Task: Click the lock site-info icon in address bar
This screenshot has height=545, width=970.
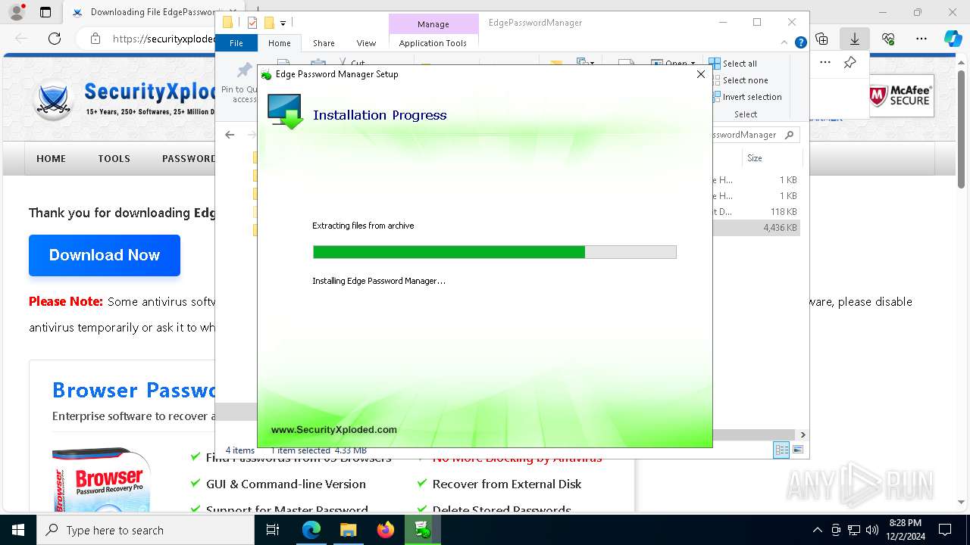Action: (95, 39)
